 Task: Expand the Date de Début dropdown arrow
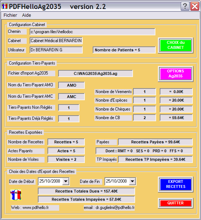coord(66,181)
